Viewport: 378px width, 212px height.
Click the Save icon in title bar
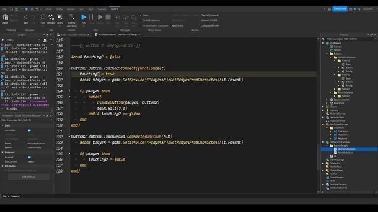tap(17, 9)
